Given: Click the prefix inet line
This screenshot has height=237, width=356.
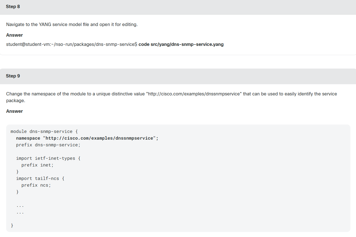Looking at the screenshot, I should [38, 165].
